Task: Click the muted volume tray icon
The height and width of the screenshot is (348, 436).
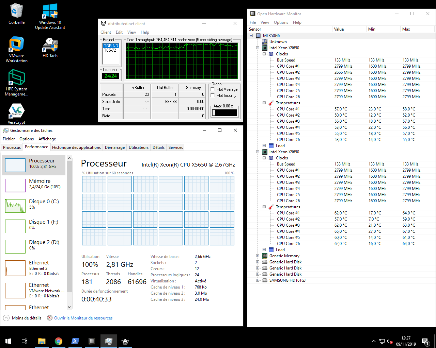Action: [x=390, y=341]
